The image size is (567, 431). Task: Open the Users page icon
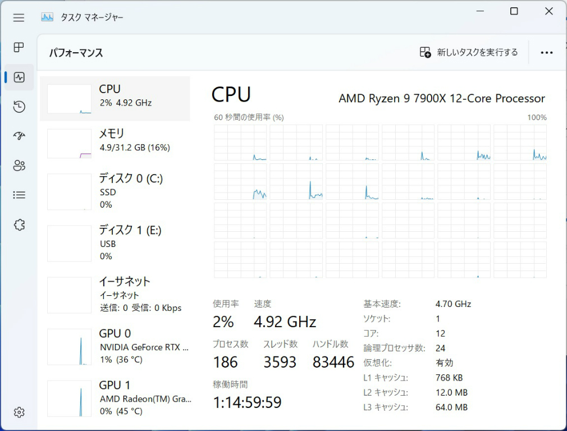(x=19, y=166)
